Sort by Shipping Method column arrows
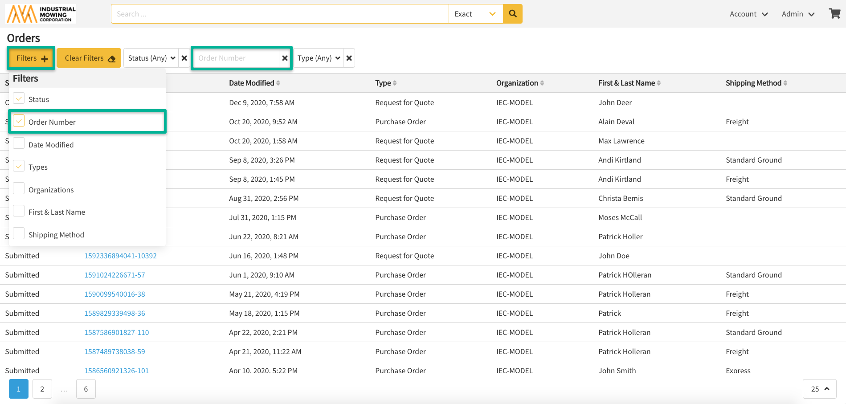846x404 pixels. pyautogui.click(x=785, y=83)
